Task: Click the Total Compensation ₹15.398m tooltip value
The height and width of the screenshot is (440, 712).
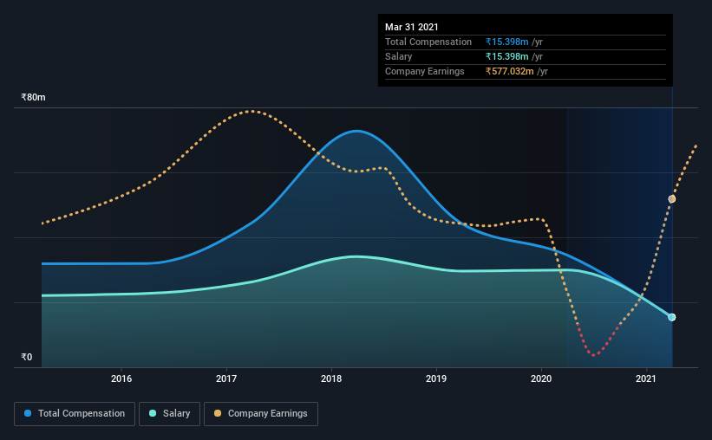Action: tap(506, 42)
